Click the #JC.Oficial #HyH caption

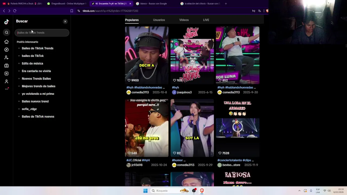[138, 160]
